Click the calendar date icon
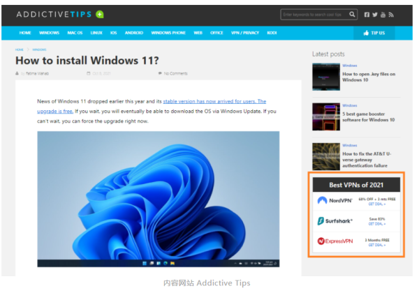 89,73
